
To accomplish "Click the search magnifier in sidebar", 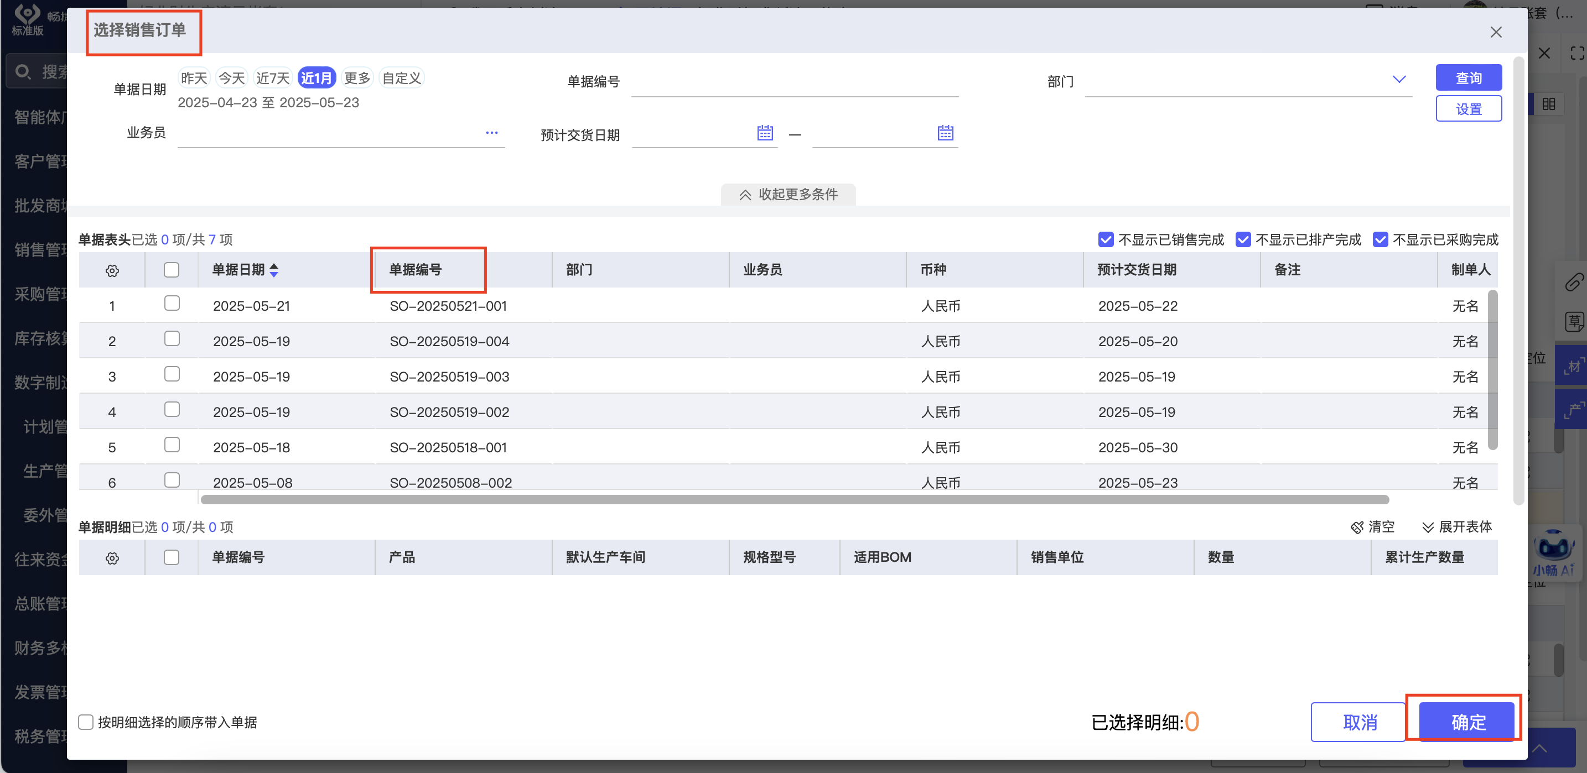I will (x=23, y=71).
